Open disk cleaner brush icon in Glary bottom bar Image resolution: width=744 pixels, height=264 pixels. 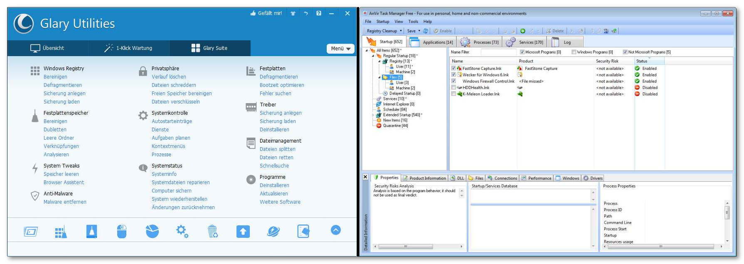tap(91, 231)
